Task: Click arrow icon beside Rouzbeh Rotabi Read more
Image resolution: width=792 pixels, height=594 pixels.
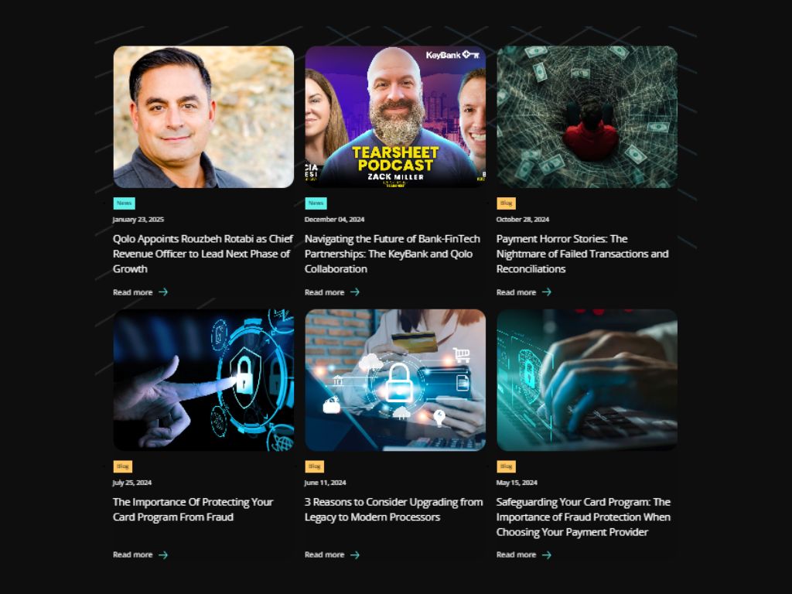Action: coord(163,292)
